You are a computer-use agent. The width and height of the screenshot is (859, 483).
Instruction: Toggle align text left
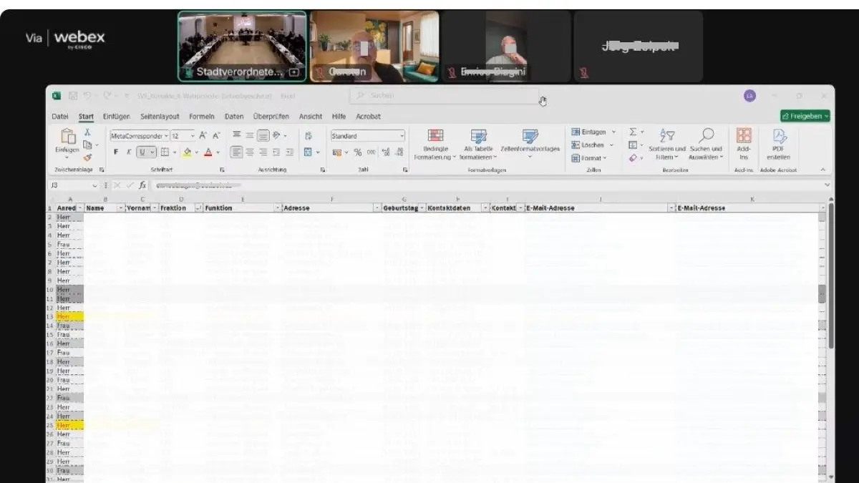(236, 152)
